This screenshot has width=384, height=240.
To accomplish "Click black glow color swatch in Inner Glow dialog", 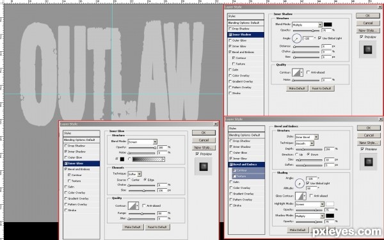I will tap(122, 159).
